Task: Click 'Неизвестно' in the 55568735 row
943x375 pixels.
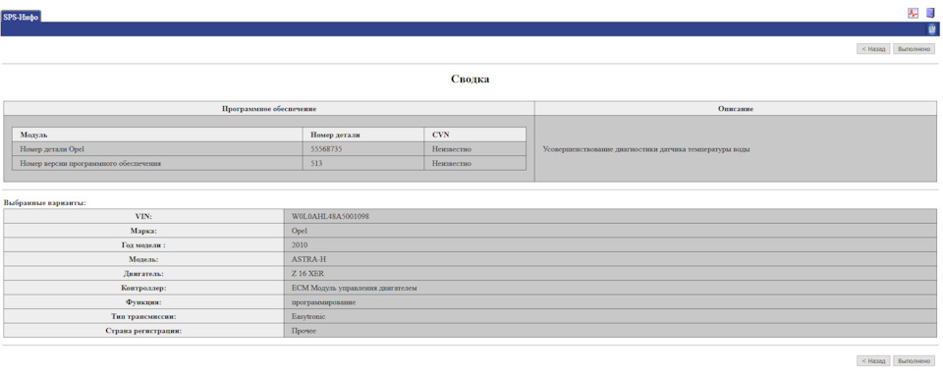Action: pos(452,149)
